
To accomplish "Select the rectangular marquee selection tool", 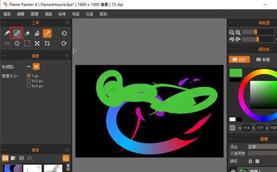I will coord(27,43).
